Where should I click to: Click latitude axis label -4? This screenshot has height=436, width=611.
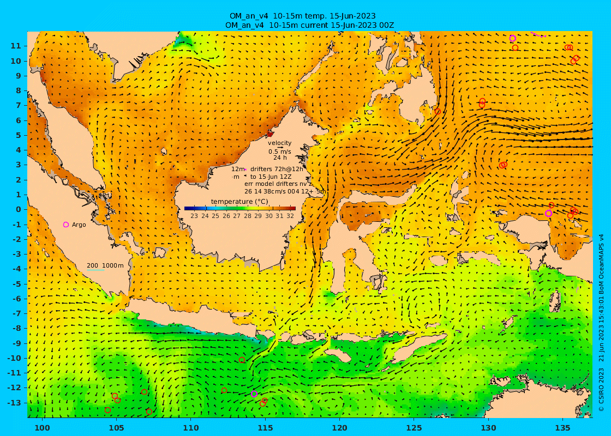pos(16,269)
